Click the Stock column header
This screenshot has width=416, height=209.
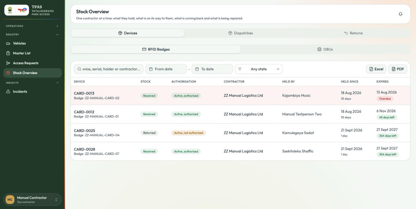(x=146, y=82)
